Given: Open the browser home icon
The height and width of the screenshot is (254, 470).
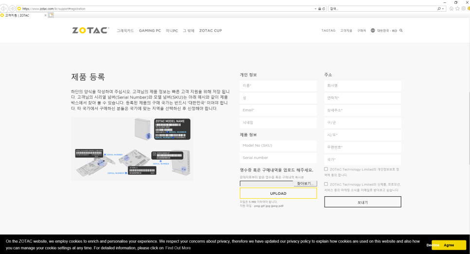Looking at the screenshot, I should pos(452,9).
